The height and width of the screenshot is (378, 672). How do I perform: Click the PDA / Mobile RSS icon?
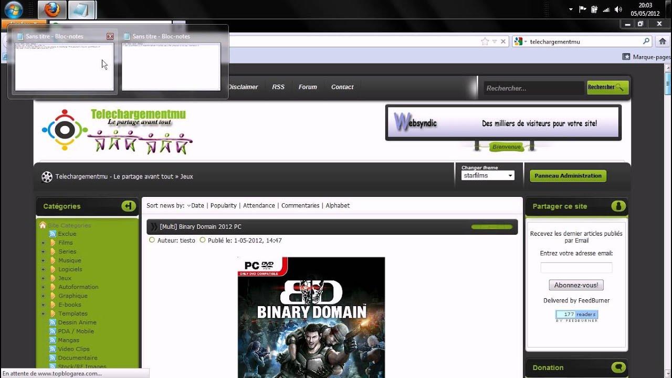52,331
